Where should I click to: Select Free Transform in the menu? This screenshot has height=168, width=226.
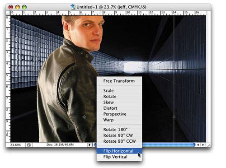click(119, 81)
